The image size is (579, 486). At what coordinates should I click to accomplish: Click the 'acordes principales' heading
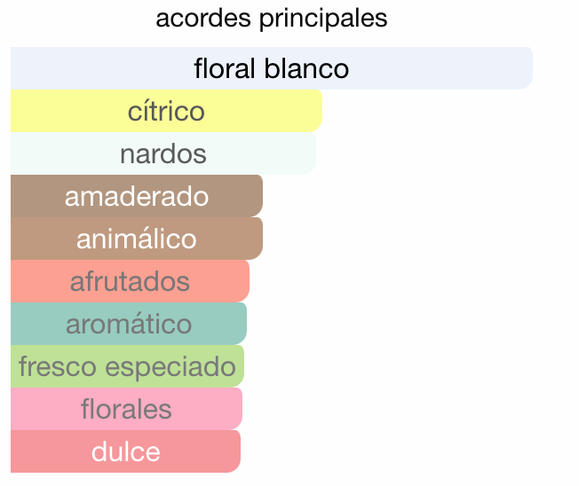coord(272,19)
